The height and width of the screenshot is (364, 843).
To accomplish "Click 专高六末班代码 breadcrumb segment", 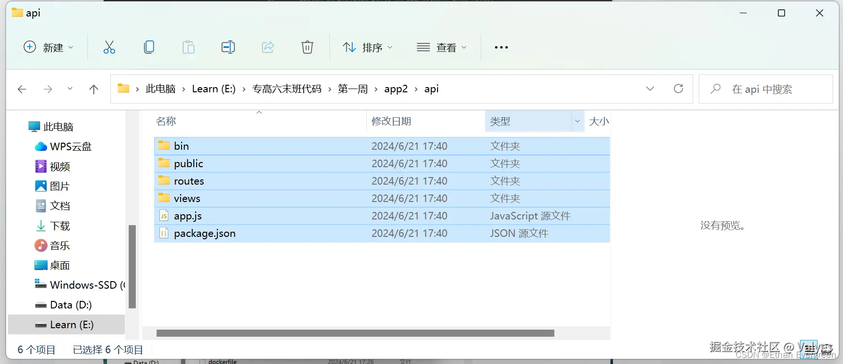I will click(287, 89).
